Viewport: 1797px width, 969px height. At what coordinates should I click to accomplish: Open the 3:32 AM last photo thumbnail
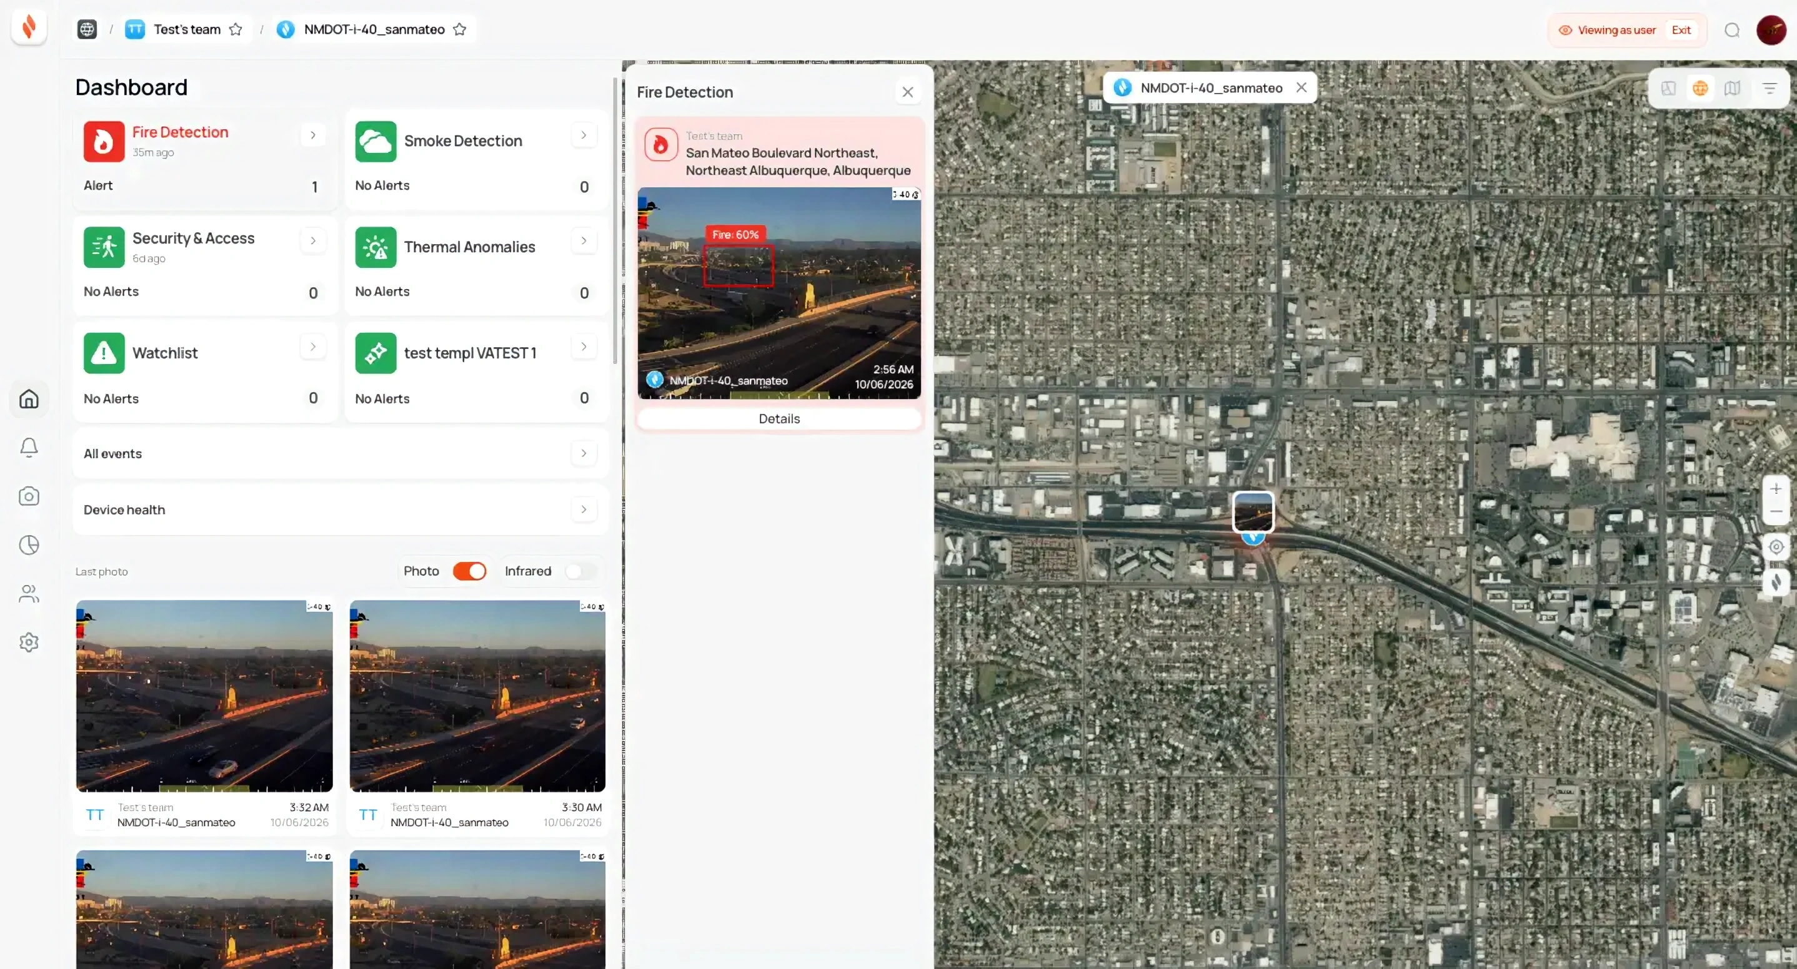point(204,696)
